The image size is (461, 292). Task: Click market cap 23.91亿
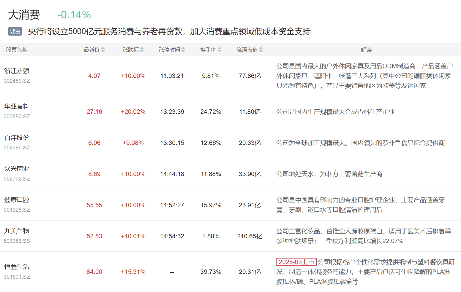(x=250, y=205)
